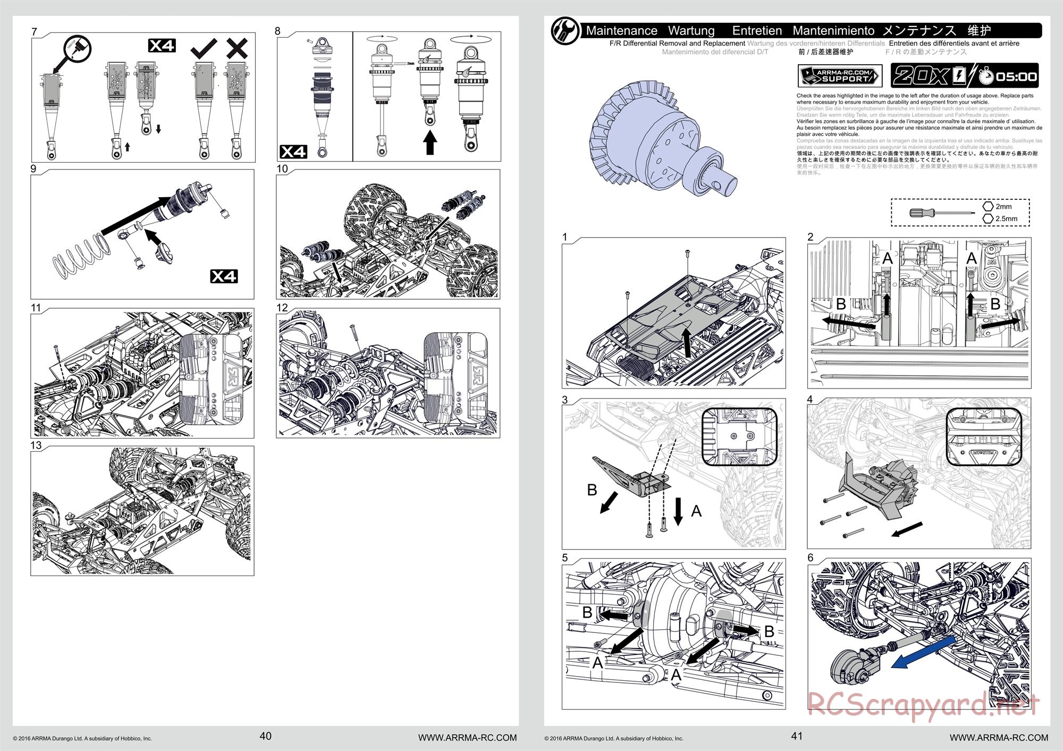
Task: Click inset detail image in step 4
Action: (x=984, y=437)
